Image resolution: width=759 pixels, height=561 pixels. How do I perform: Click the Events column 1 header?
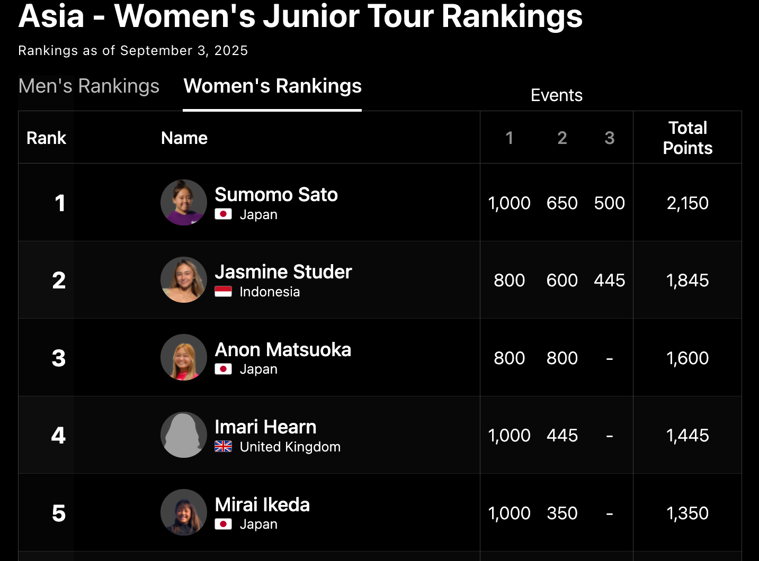tap(509, 138)
